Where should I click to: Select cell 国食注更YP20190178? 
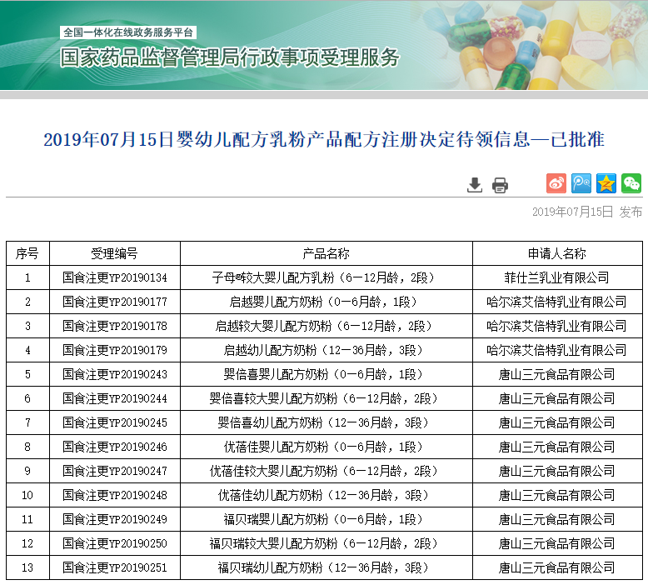(x=115, y=326)
